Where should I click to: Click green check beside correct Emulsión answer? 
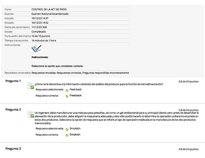[67, 135]
